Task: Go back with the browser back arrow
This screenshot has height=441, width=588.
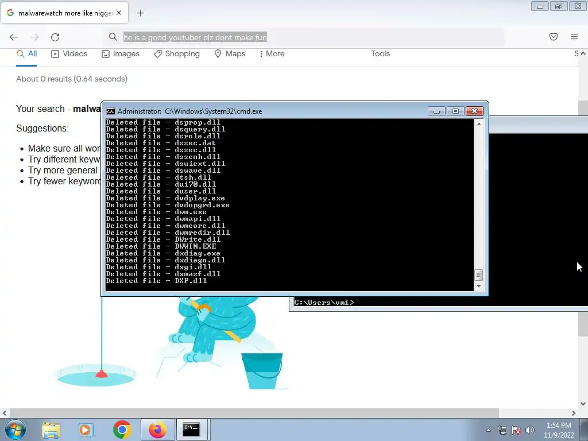Action: 14,37
